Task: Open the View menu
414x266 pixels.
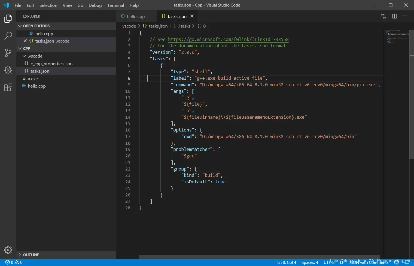Action: click(67, 5)
